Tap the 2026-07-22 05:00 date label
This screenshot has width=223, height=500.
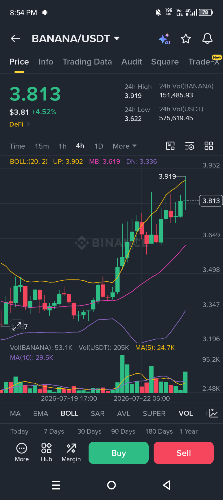point(142,399)
